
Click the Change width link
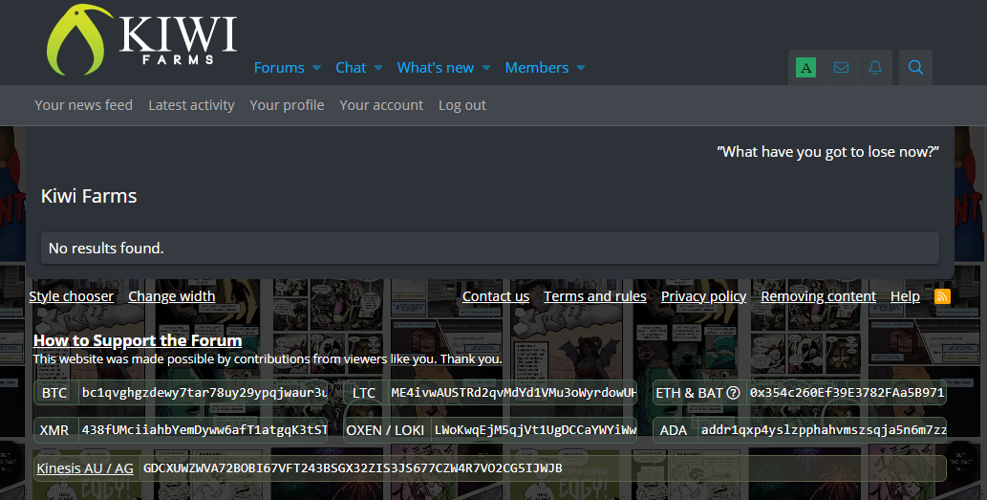click(x=171, y=296)
